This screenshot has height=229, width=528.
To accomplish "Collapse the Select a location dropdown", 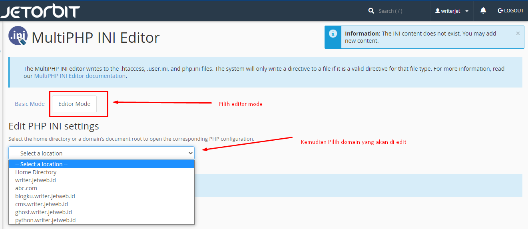I will click(102, 153).
